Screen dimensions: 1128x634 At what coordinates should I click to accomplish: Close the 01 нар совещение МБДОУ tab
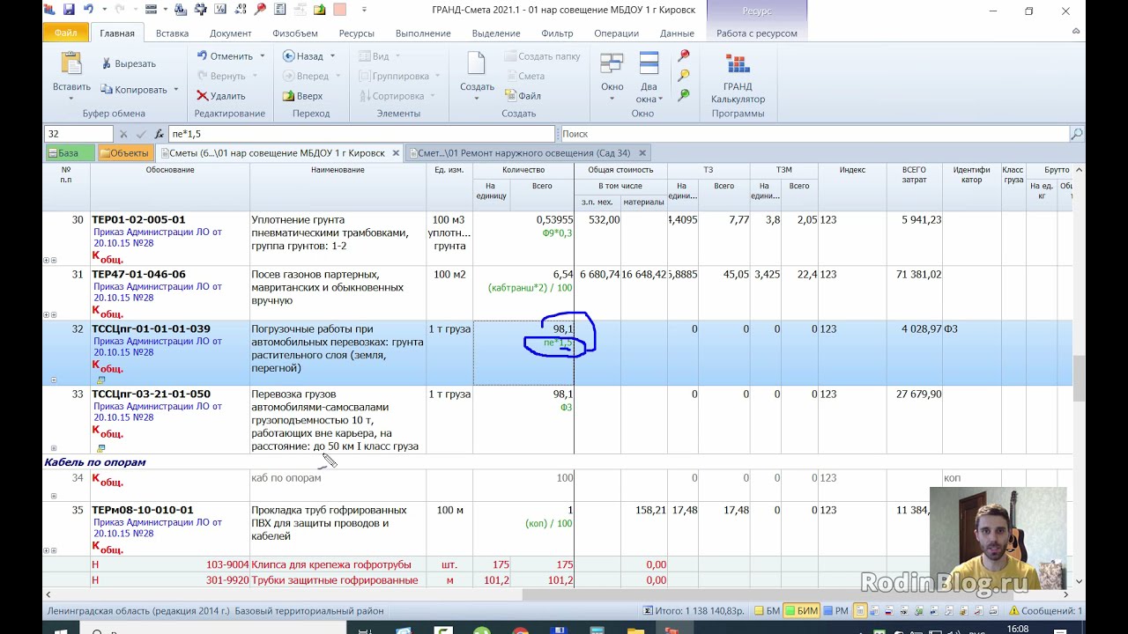[396, 153]
